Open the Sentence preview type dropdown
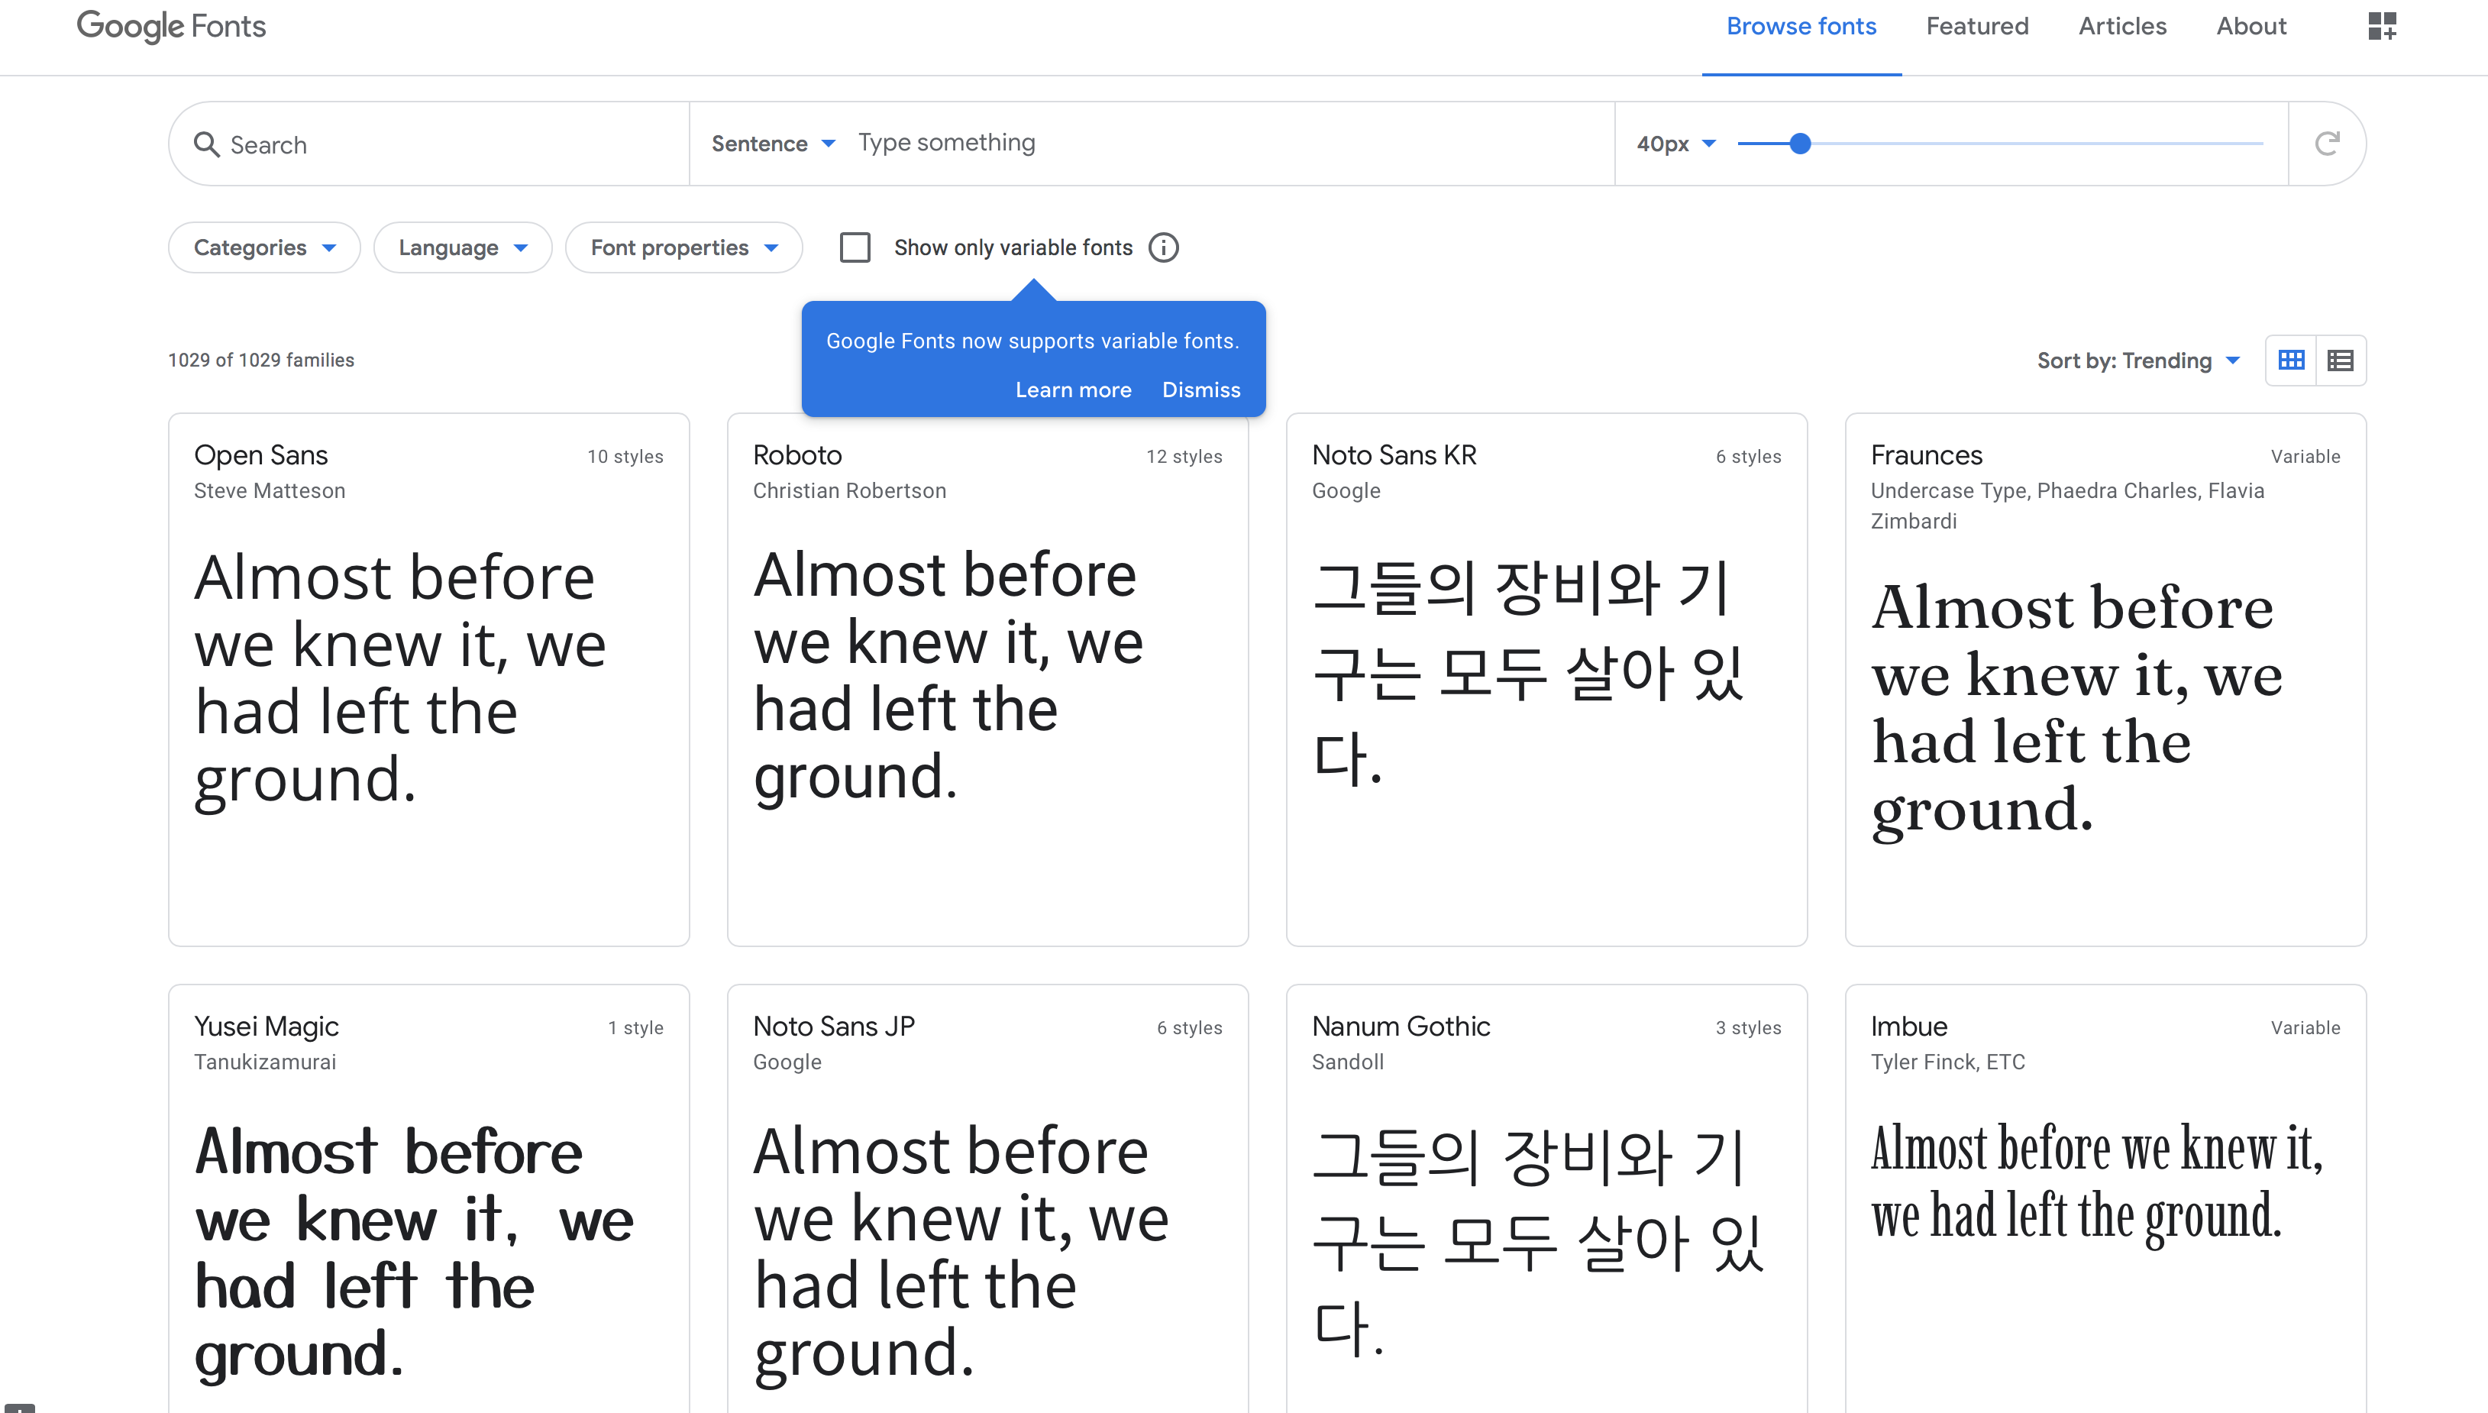Image resolution: width=2488 pixels, height=1413 pixels. pyautogui.click(x=773, y=144)
